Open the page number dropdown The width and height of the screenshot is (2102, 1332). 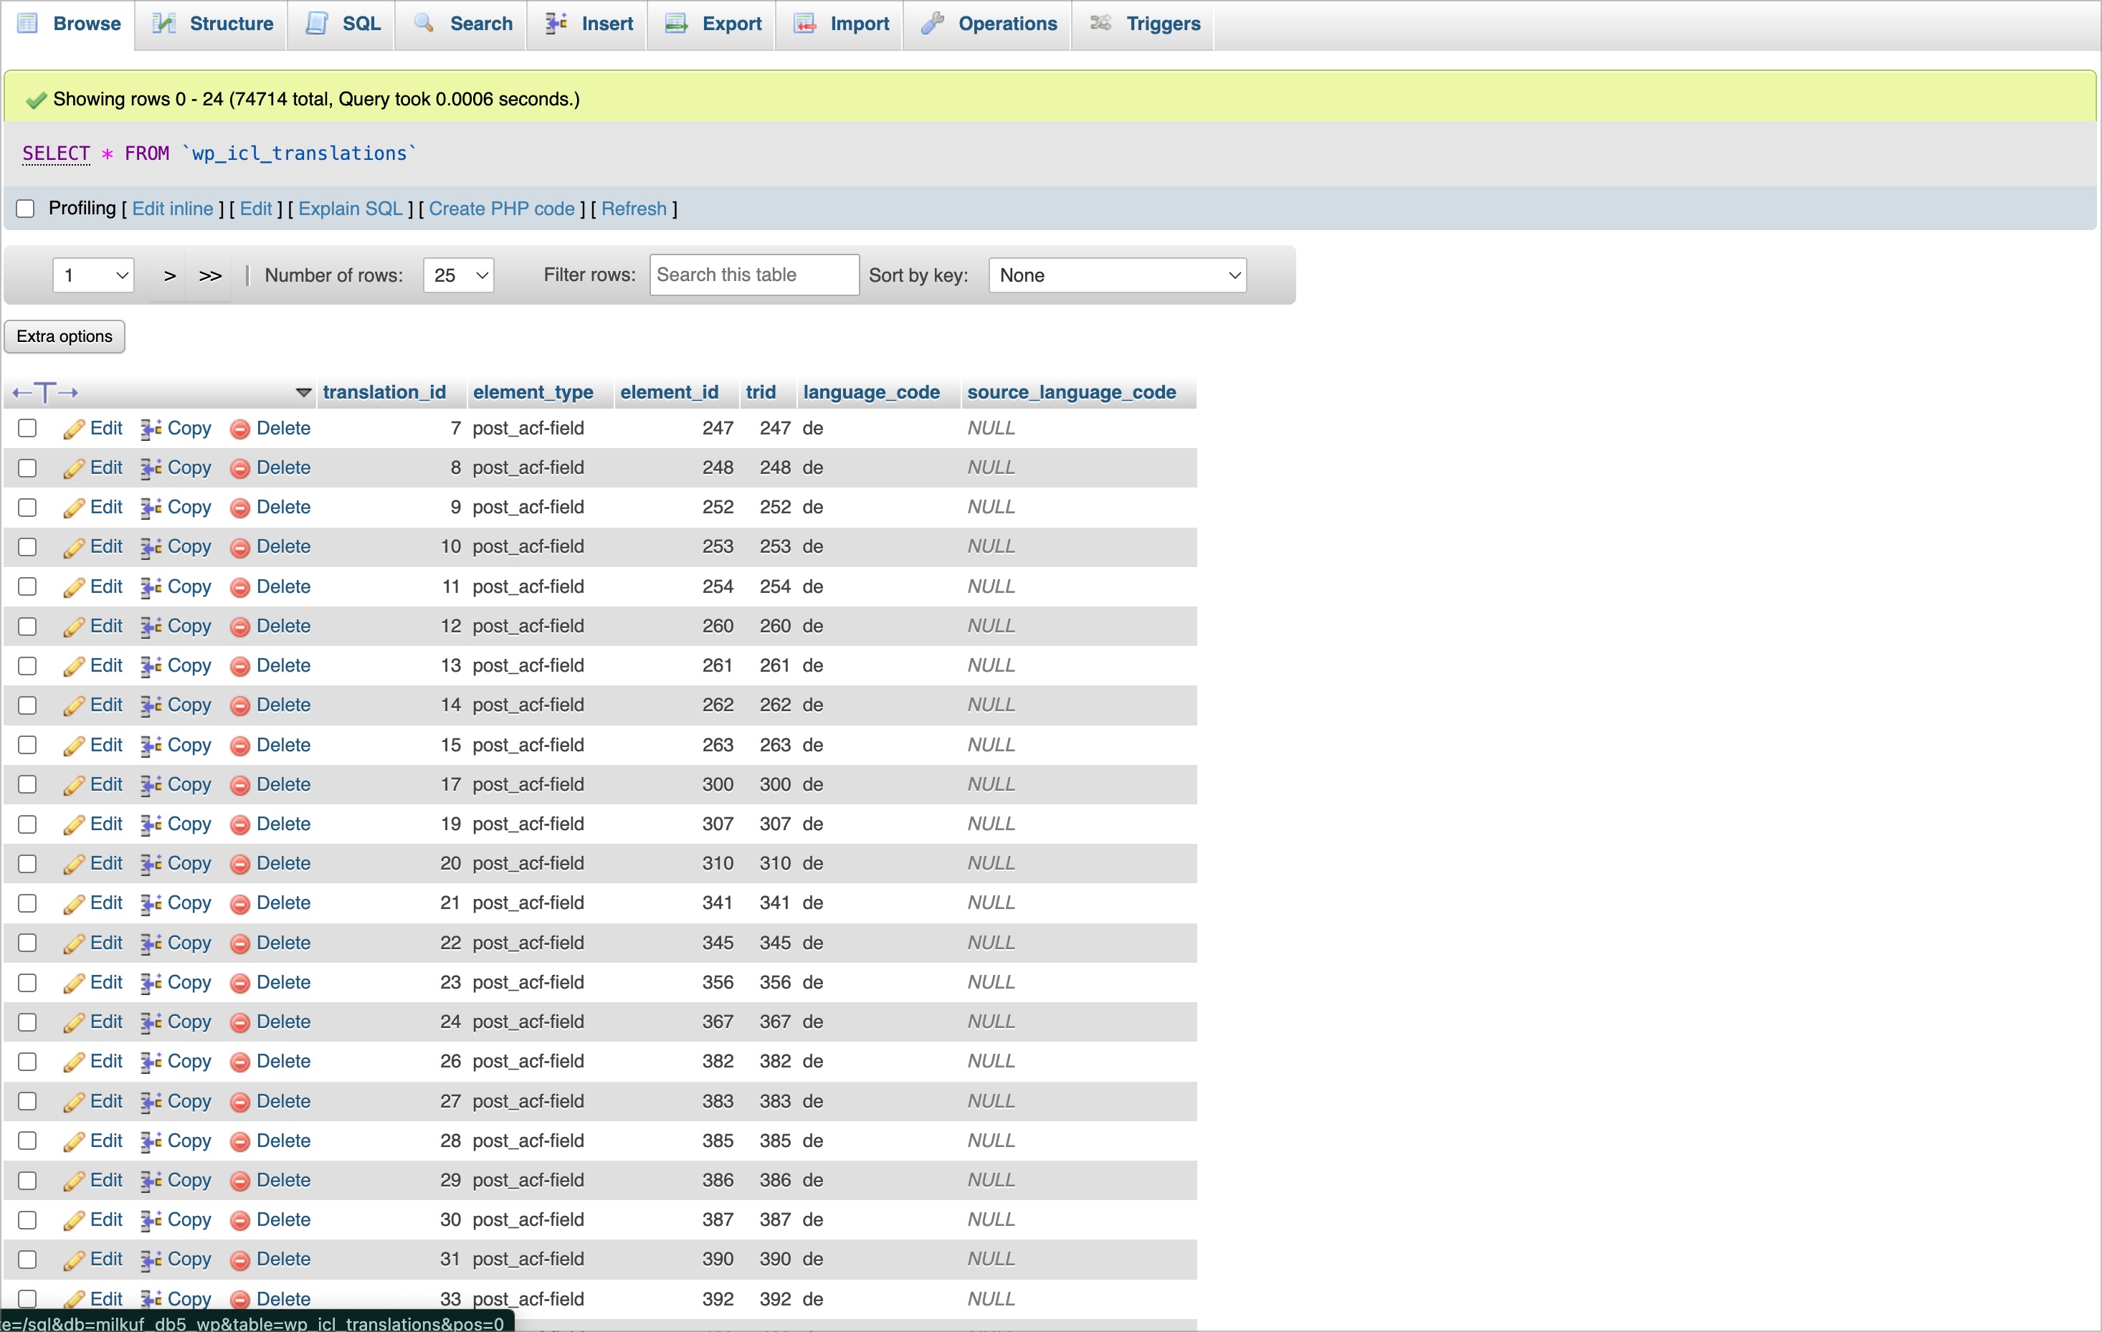point(93,276)
